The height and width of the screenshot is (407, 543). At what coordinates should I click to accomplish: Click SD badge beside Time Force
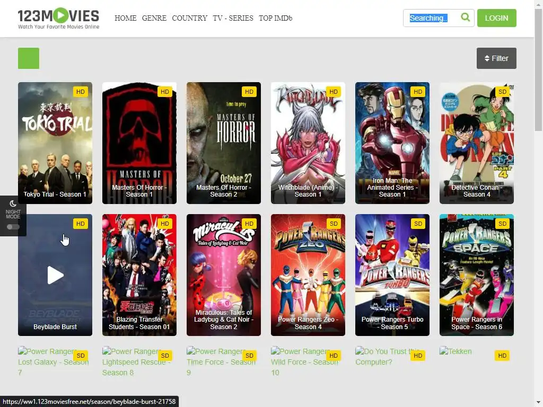click(249, 356)
